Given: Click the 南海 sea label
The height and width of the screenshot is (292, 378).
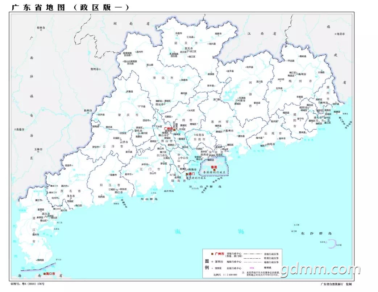Looking at the screenshot, I should [209, 232].
